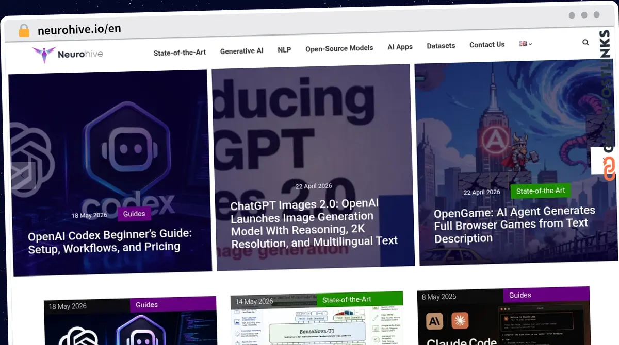Read the OpenGame AI Agent article

coord(515,225)
